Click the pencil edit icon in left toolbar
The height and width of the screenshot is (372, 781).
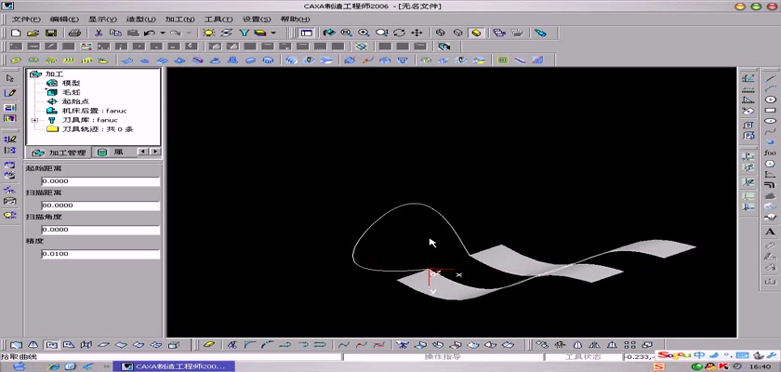pyautogui.click(x=10, y=93)
